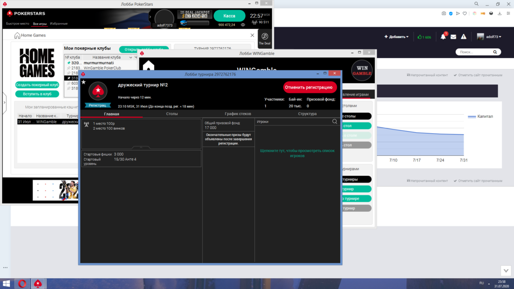Select the График стеков tab
Image resolution: width=514 pixels, height=289 pixels.
point(238,114)
